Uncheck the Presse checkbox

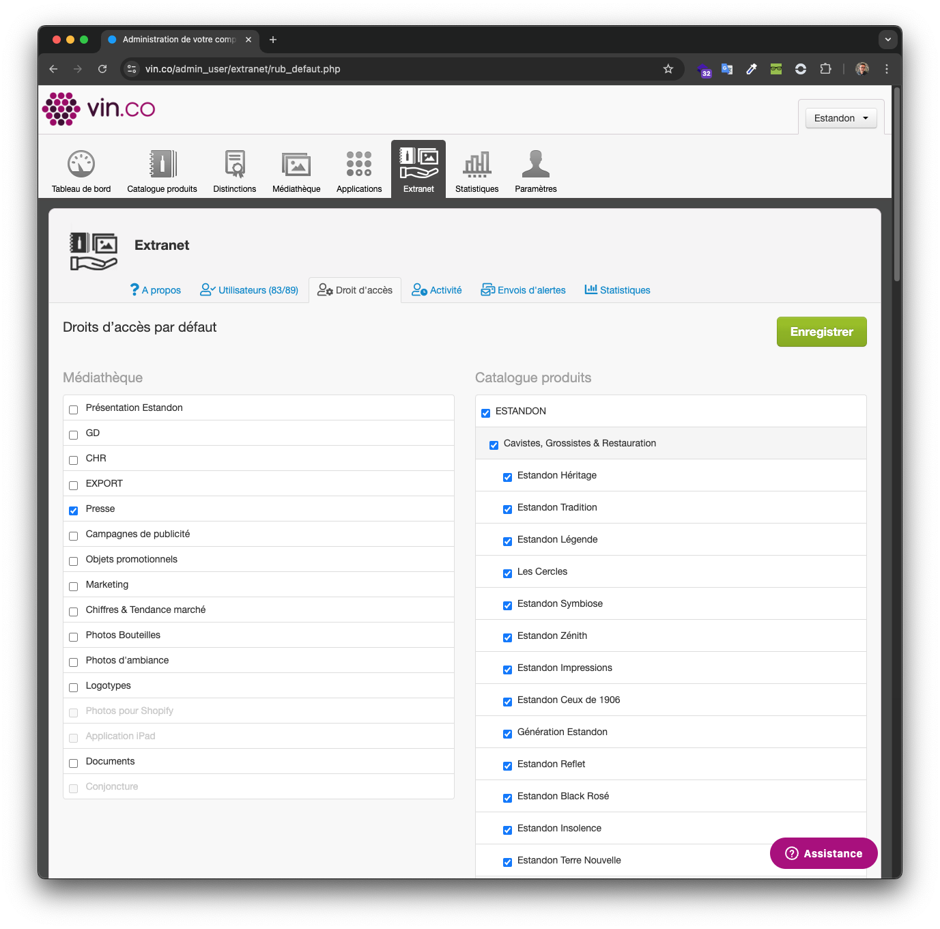click(x=74, y=511)
